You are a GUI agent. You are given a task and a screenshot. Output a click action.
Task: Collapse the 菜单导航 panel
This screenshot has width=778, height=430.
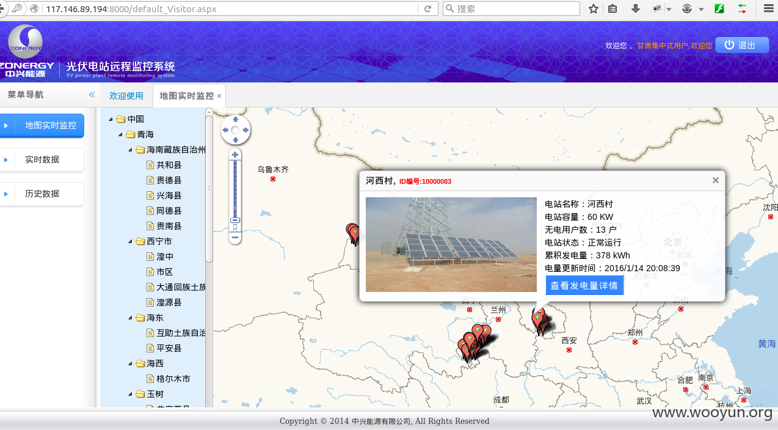click(92, 95)
